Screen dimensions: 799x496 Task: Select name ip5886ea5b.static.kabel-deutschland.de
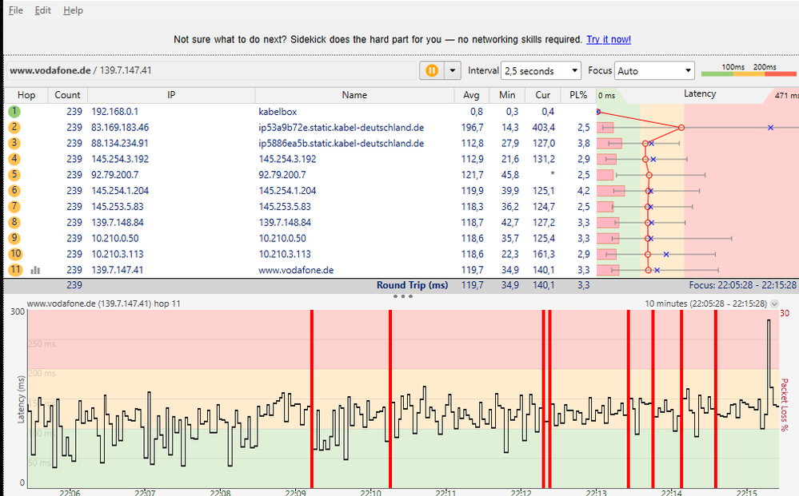coord(341,143)
